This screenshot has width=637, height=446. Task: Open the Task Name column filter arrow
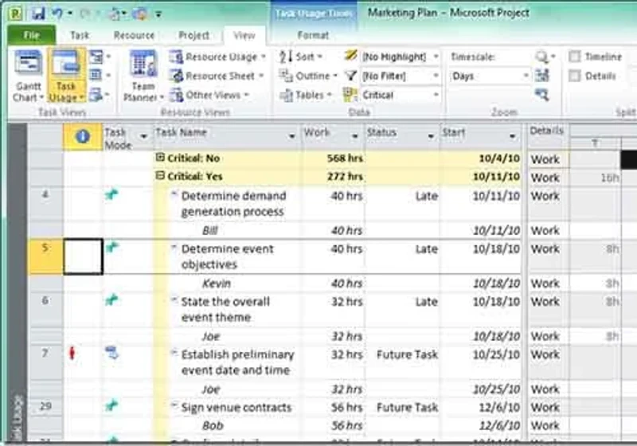pyautogui.click(x=291, y=136)
